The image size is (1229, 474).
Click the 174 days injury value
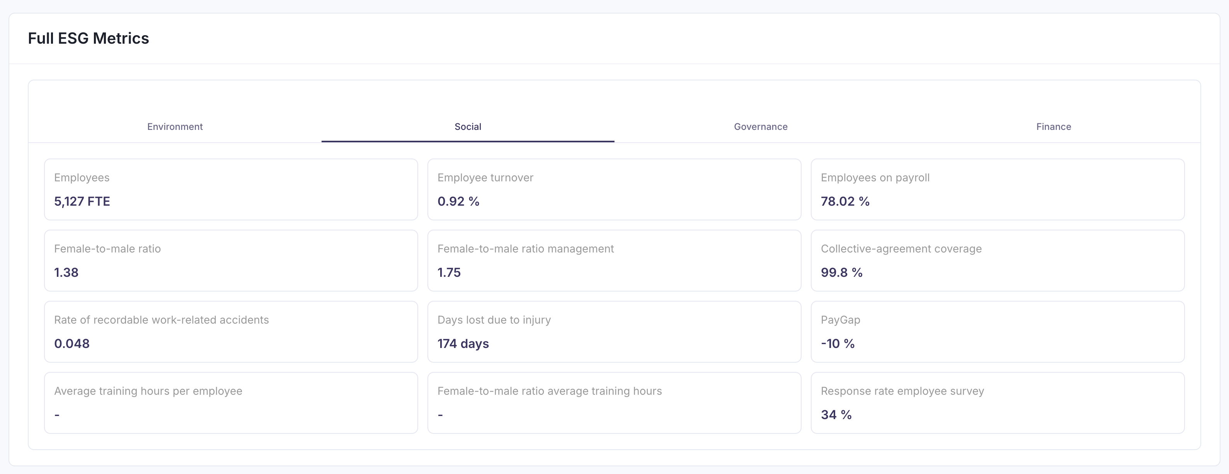[463, 343]
